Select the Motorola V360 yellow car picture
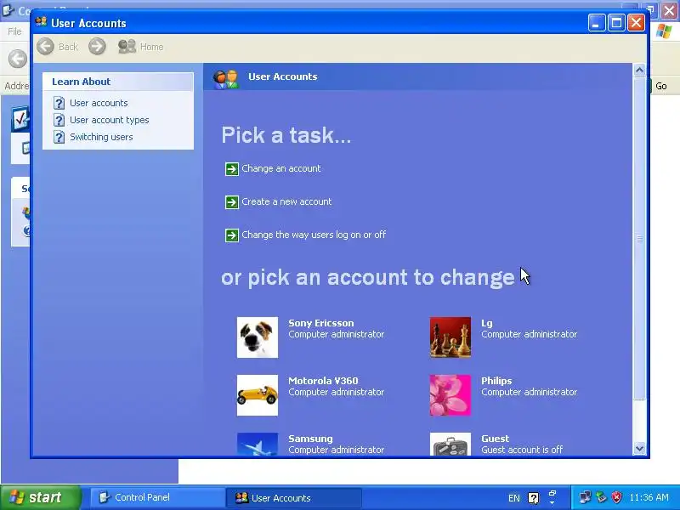The width and height of the screenshot is (680, 510). [258, 395]
